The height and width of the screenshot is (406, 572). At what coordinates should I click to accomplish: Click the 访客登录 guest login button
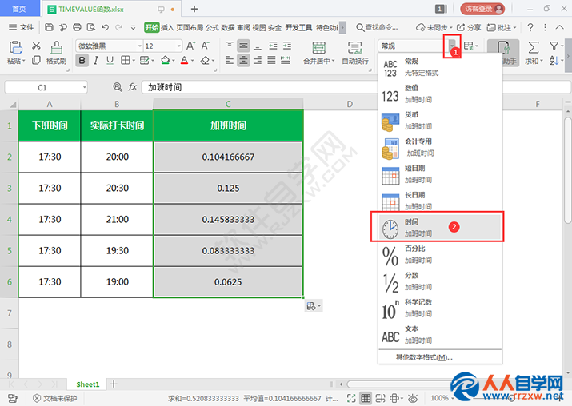(x=482, y=9)
